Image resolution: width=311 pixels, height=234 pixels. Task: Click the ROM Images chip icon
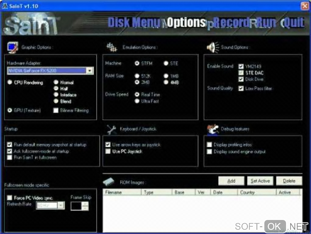tap(109, 182)
